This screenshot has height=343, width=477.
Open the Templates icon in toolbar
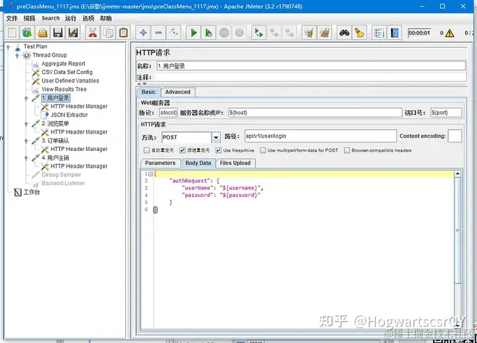pyautogui.click(x=27, y=32)
